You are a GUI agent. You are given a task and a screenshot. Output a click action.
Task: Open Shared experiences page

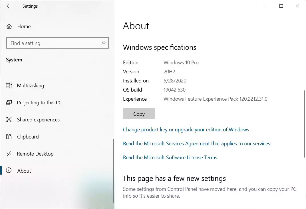[38, 119]
